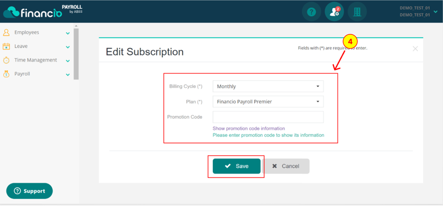Open the Time Management menu item
Screen dimensions: 443x206
pos(35,60)
